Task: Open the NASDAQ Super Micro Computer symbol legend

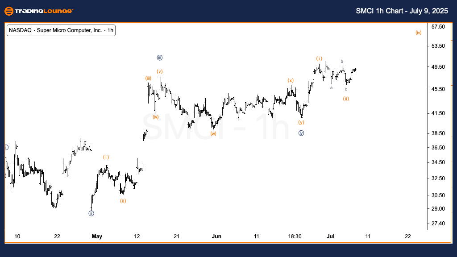Action: pyautogui.click(x=61, y=31)
